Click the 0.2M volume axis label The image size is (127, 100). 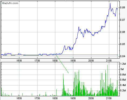click(123, 91)
